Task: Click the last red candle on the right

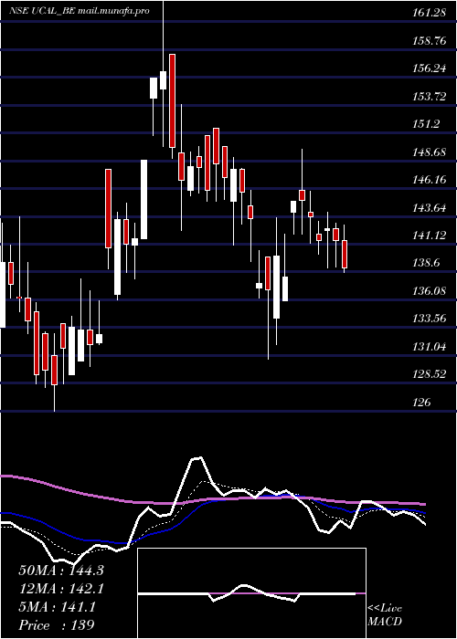Action: click(x=345, y=254)
